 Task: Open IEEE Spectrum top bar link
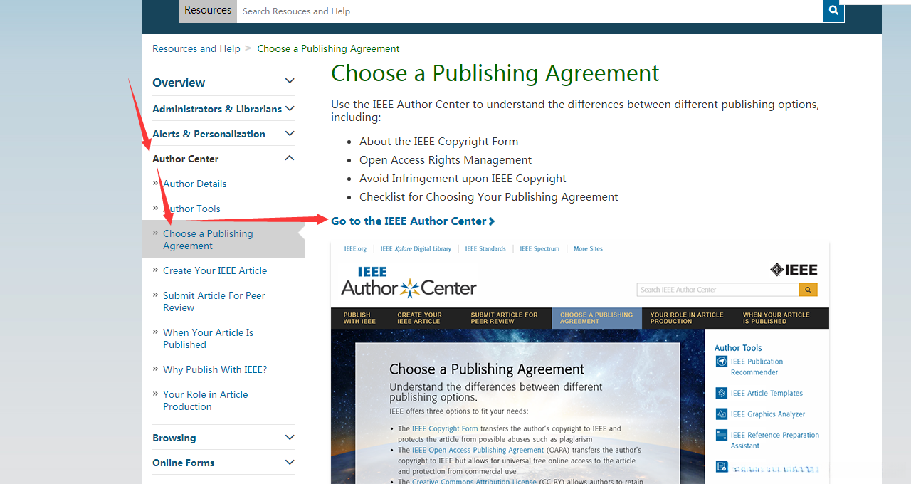(539, 249)
